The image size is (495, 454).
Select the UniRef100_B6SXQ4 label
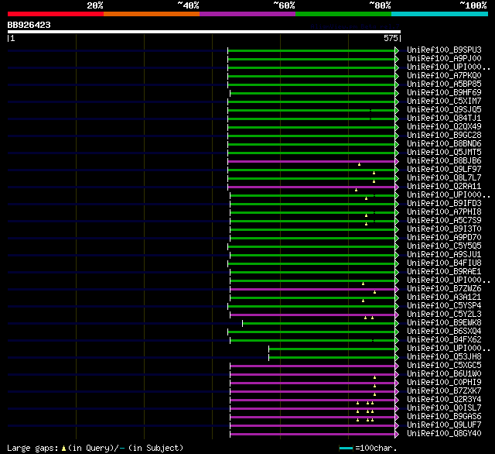point(444,332)
